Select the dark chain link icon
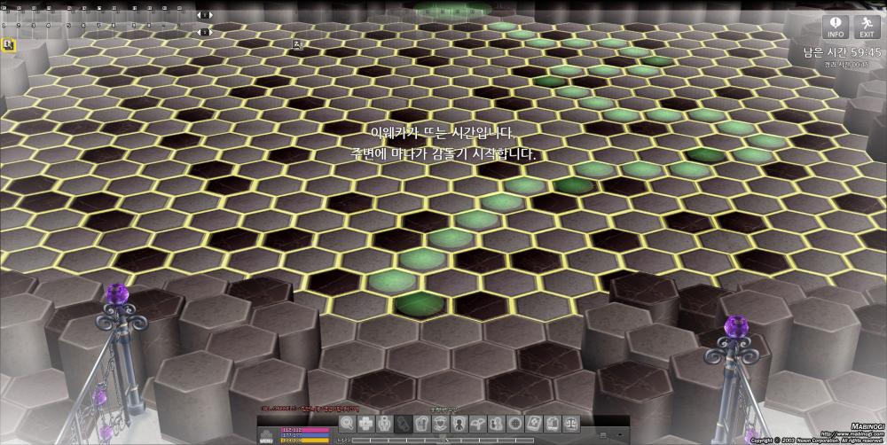This screenshot has height=445, width=887. pos(403,424)
